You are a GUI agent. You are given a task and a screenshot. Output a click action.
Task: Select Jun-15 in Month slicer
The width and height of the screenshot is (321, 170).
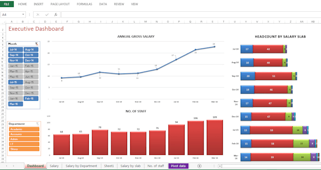pyautogui.click(x=31, y=77)
